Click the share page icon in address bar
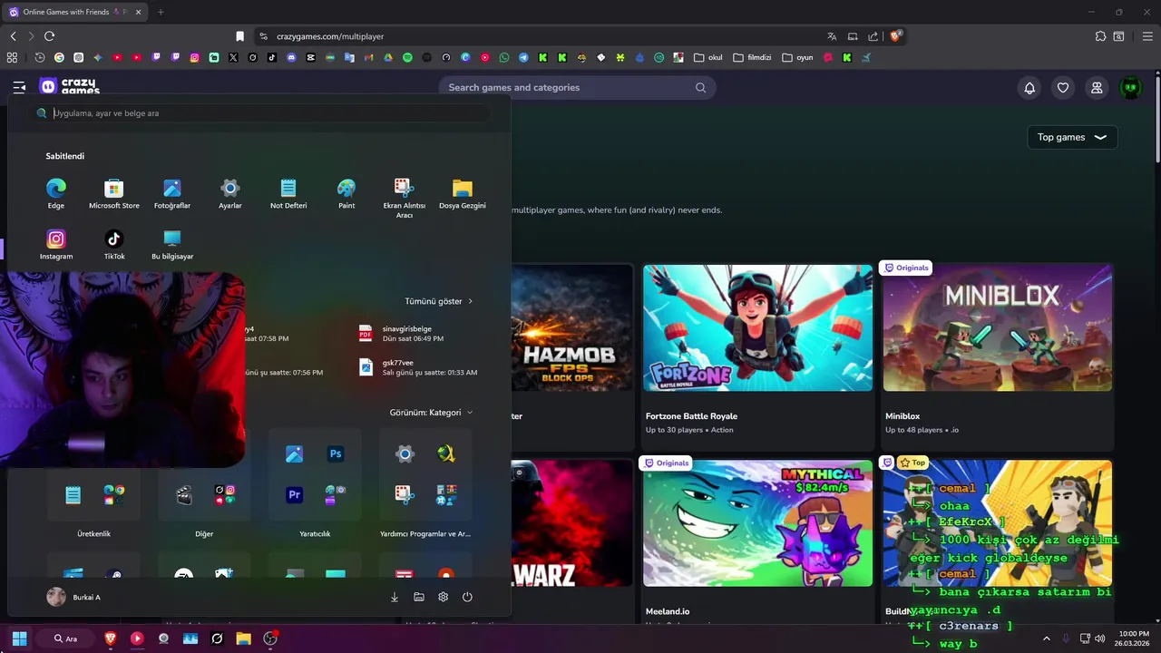This screenshot has width=1161, height=653. (873, 36)
